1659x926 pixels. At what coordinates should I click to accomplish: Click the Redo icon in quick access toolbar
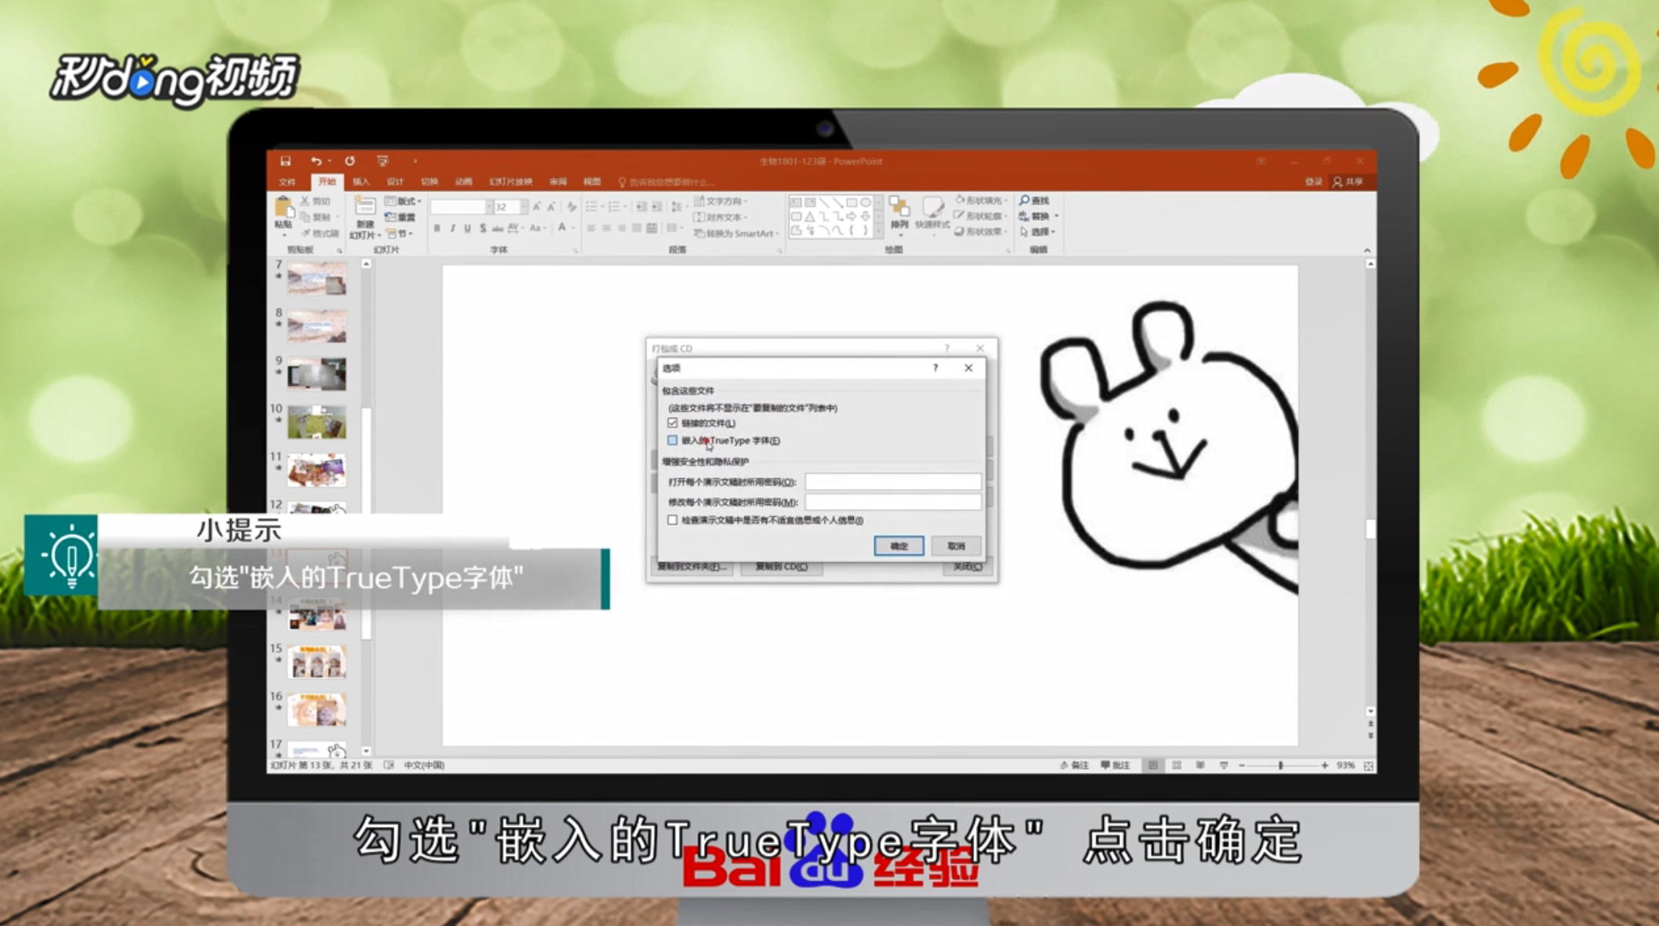tap(350, 161)
